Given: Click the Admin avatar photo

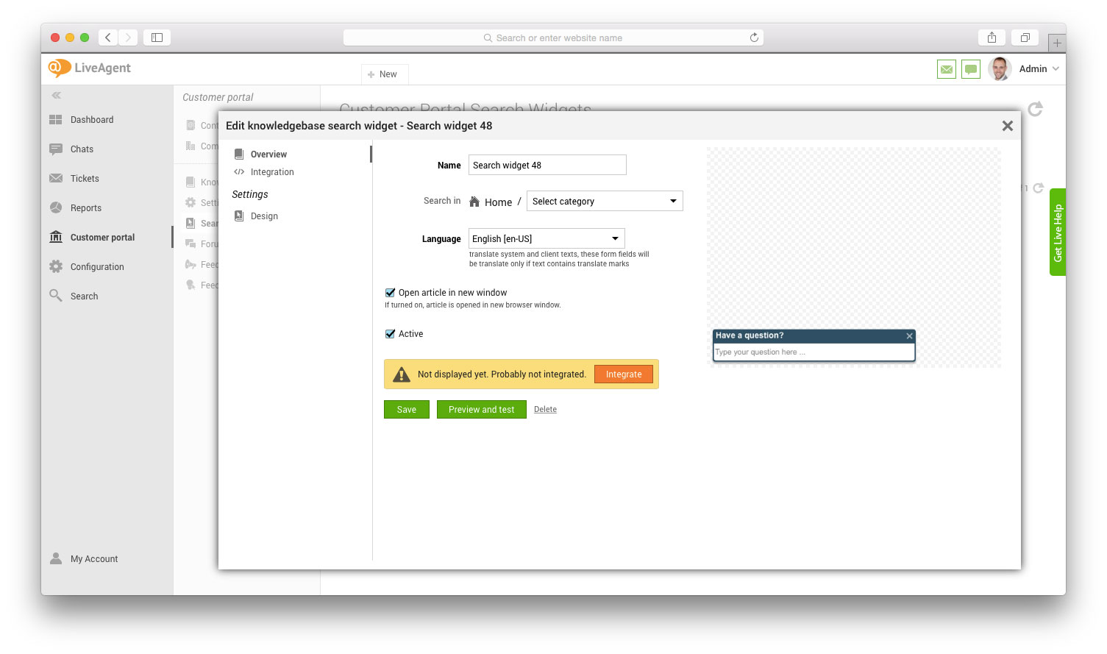Looking at the screenshot, I should pyautogui.click(x=1000, y=69).
